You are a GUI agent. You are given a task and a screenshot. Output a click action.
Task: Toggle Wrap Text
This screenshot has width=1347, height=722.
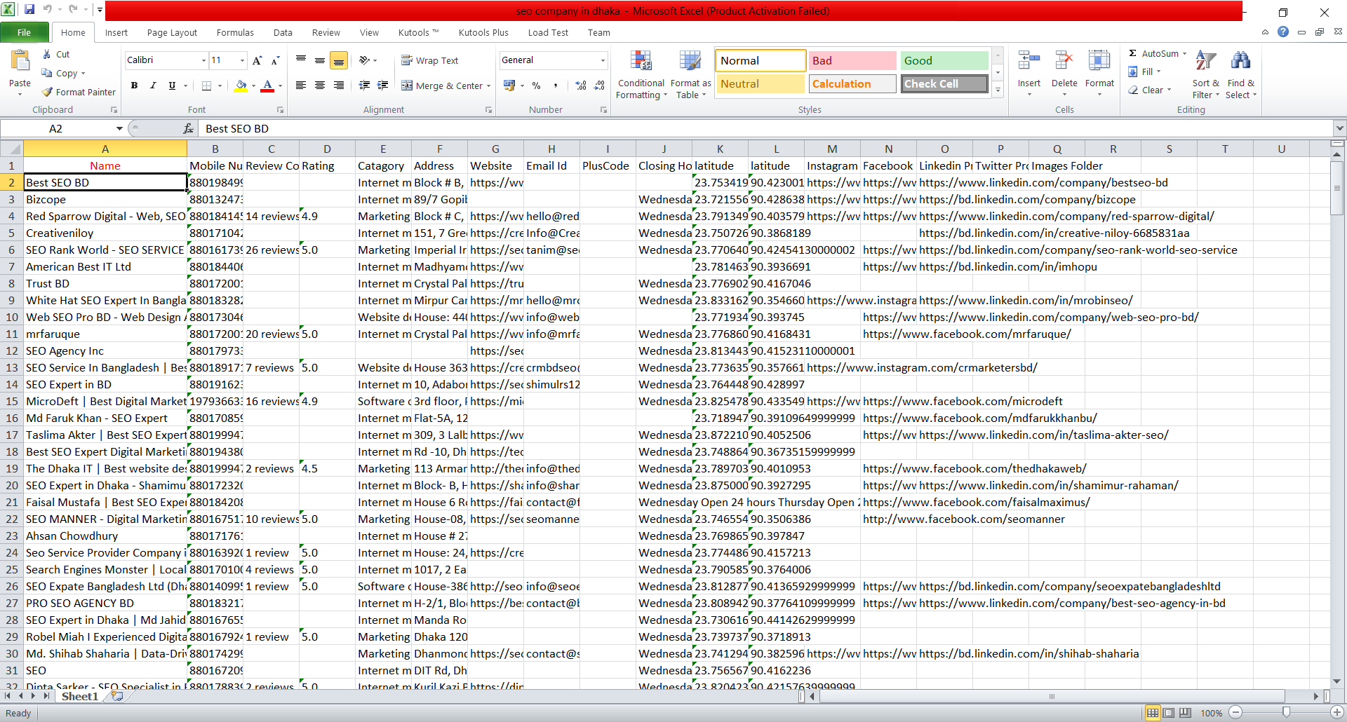[430, 60]
